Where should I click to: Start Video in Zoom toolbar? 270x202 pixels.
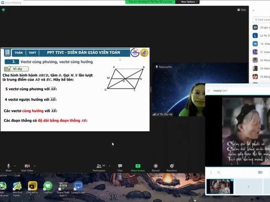point(27,168)
